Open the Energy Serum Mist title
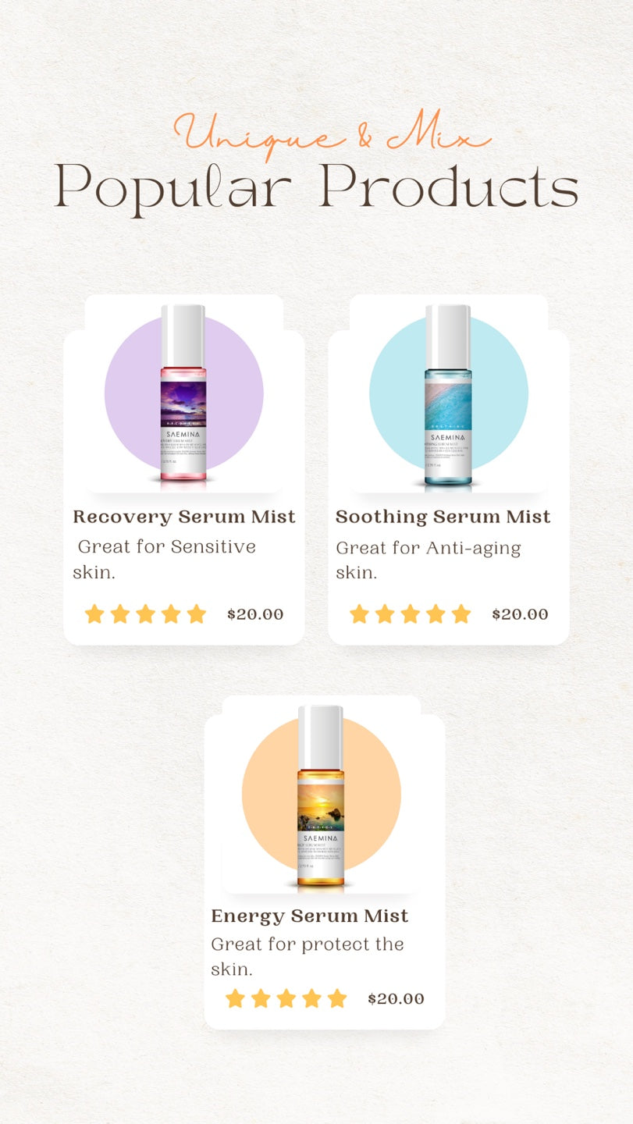This screenshot has height=1124, width=633. (310, 916)
